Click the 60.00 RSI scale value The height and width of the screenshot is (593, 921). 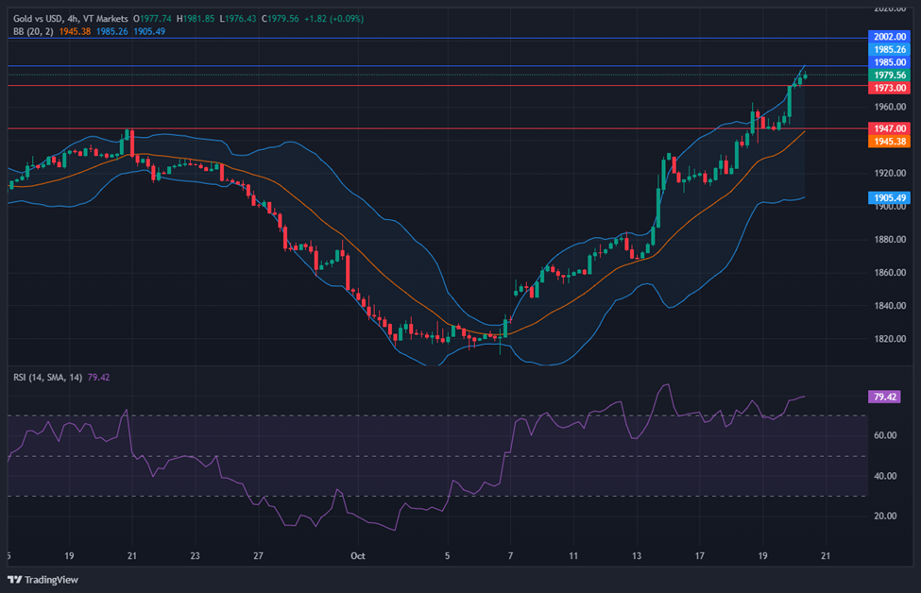(885, 435)
